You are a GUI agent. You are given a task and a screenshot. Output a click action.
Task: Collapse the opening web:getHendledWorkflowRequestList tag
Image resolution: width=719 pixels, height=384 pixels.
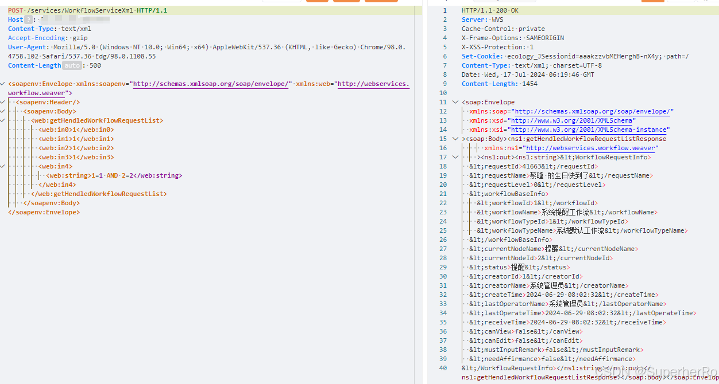click(3, 120)
